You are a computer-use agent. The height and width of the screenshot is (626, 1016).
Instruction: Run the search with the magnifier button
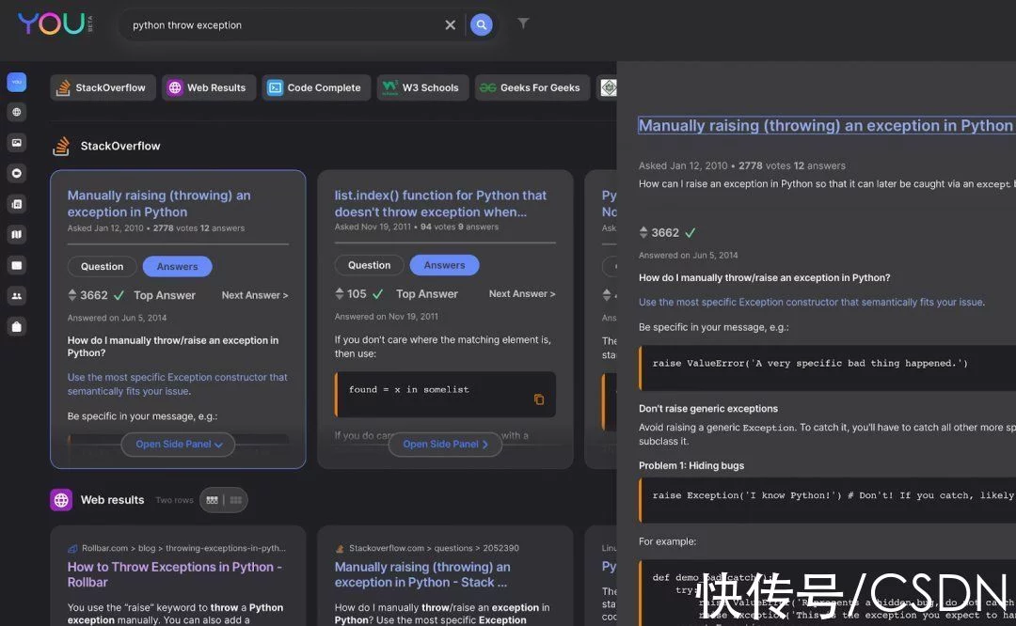pyautogui.click(x=481, y=24)
